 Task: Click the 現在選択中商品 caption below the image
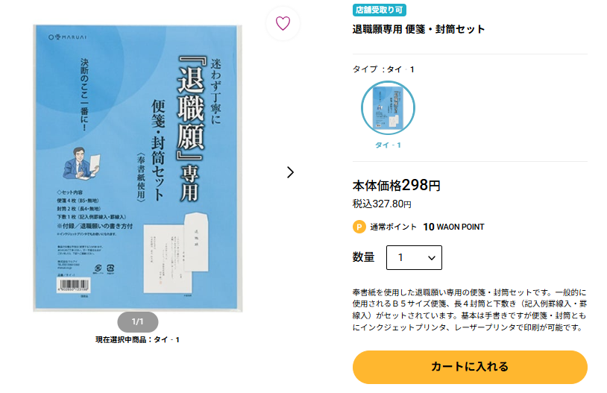pyautogui.click(x=137, y=339)
